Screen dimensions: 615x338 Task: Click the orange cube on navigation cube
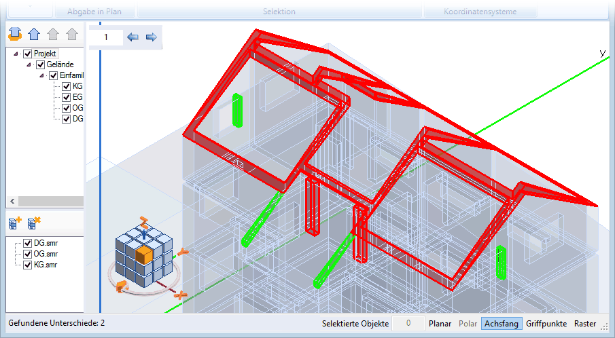coord(144,255)
